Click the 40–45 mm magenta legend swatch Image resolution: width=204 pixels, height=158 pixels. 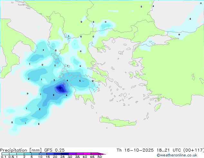tap(87, 154)
